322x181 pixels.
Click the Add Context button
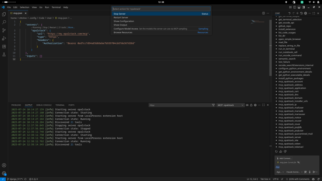284,158
